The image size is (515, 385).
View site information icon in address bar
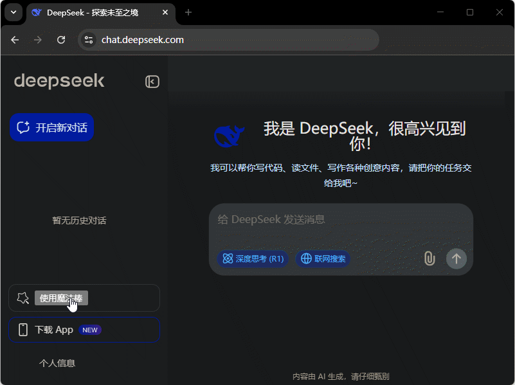tap(89, 40)
